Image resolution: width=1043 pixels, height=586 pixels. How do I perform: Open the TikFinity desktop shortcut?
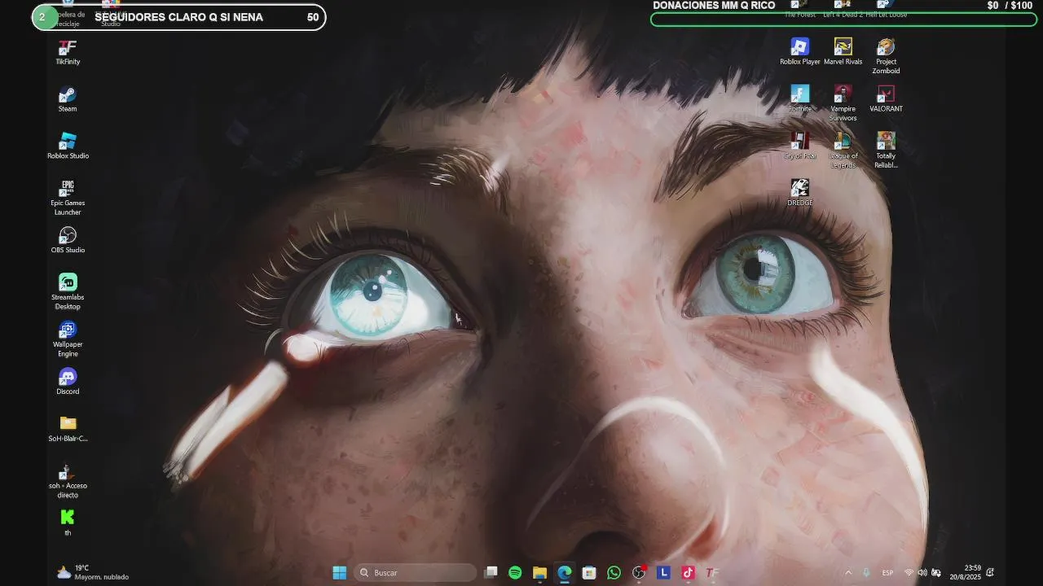[68, 52]
